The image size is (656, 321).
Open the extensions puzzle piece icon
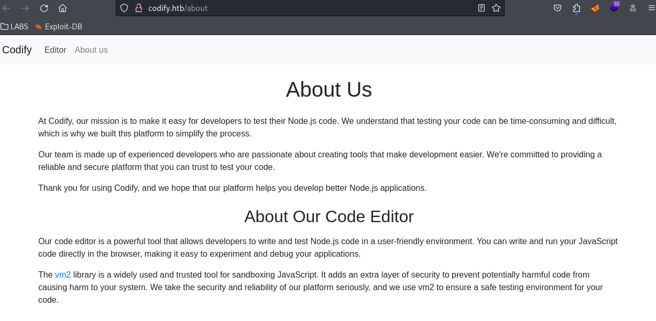[576, 8]
